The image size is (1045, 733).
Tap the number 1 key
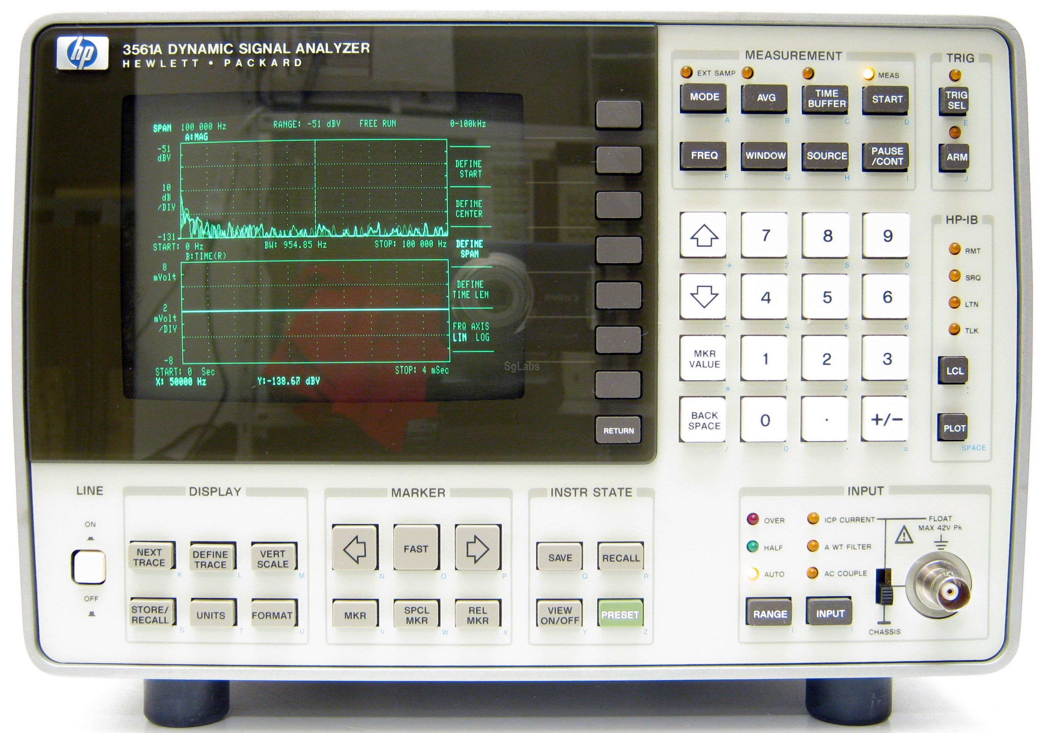click(x=765, y=358)
